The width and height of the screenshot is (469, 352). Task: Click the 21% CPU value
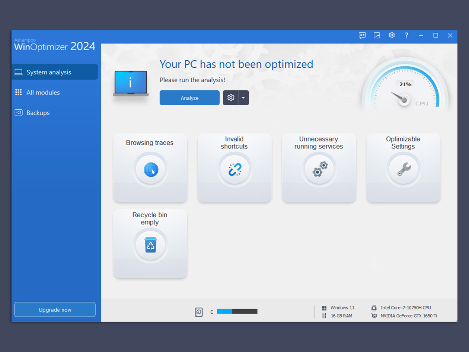pyautogui.click(x=405, y=84)
